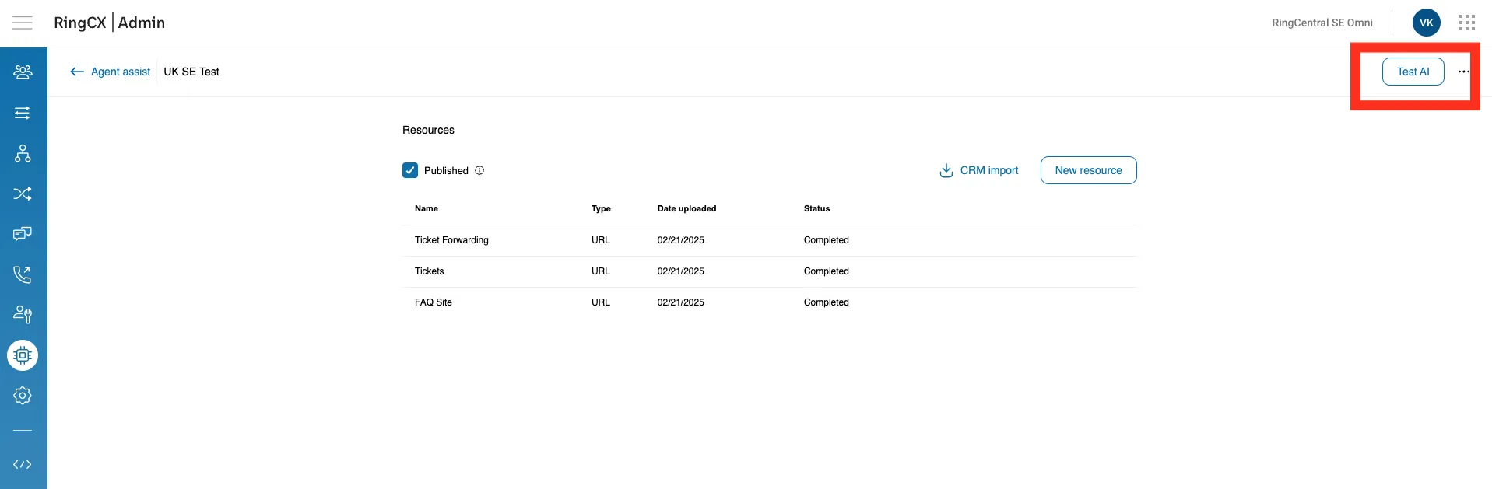
Task: Go back to Agent assist
Action: tap(111, 72)
